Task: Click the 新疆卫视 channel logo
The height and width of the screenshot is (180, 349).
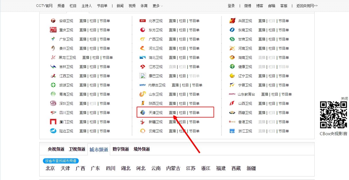Action: [x=143, y=122]
